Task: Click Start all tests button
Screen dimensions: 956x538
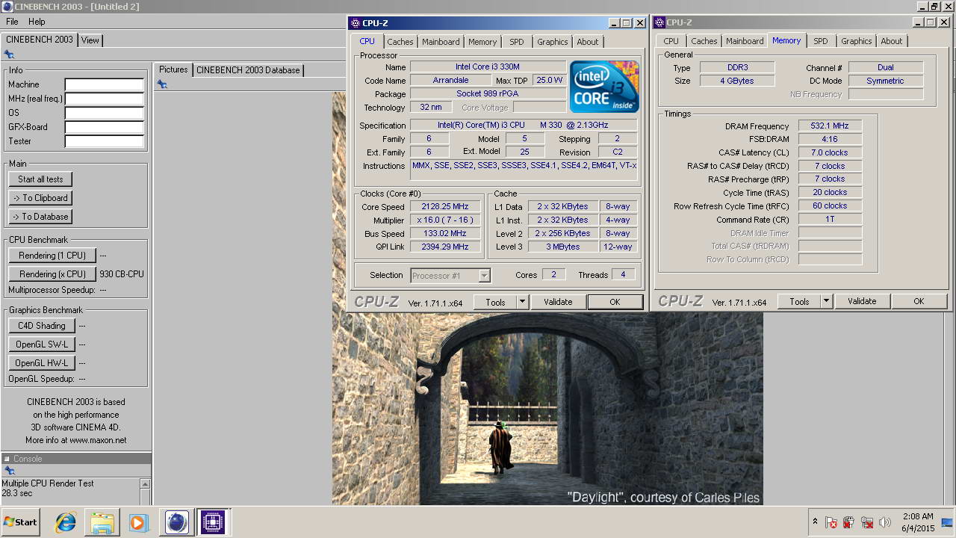Action: point(40,179)
